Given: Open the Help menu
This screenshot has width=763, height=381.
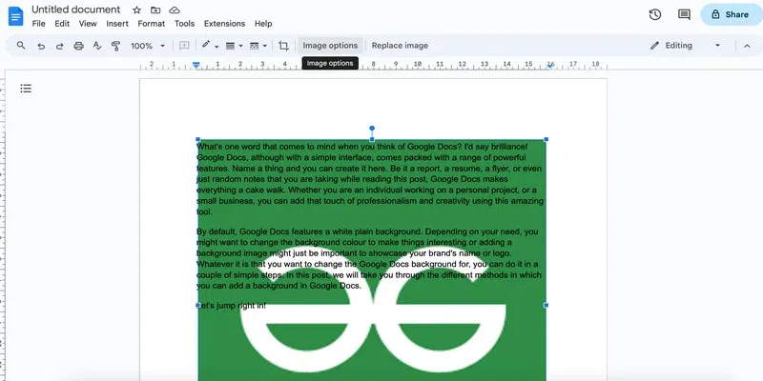Looking at the screenshot, I should tap(263, 23).
